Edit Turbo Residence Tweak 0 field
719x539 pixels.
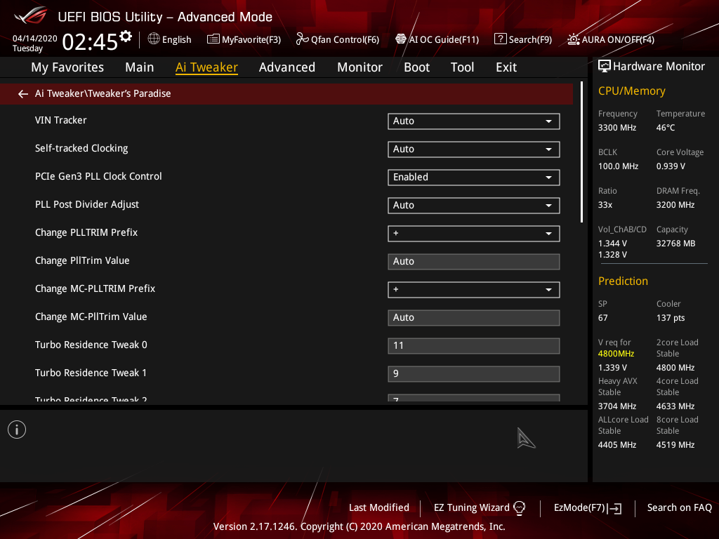pos(474,346)
